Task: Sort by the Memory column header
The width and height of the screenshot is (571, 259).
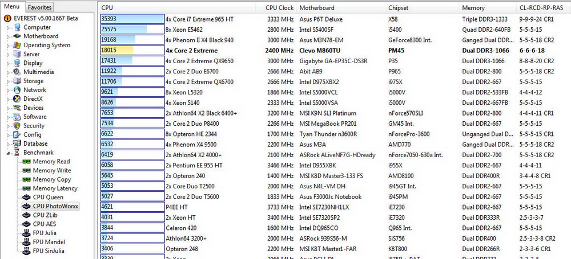Action: (488, 7)
